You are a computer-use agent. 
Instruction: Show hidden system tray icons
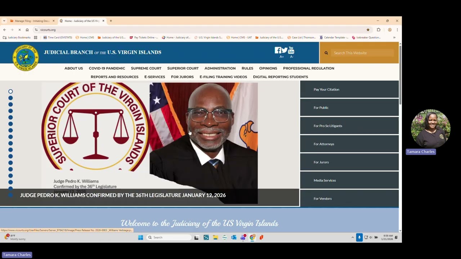click(353, 237)
